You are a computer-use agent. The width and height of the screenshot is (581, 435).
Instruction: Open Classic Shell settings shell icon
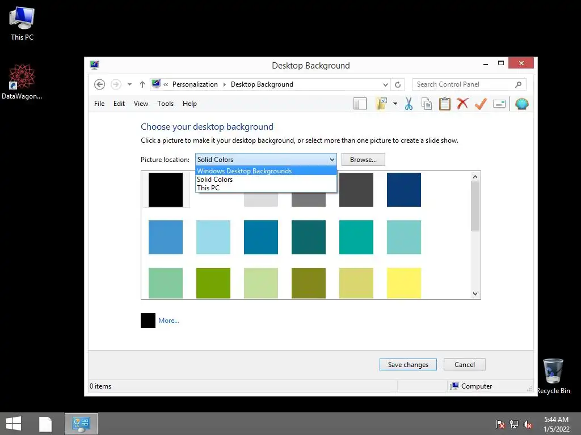[x=522, y=104]
